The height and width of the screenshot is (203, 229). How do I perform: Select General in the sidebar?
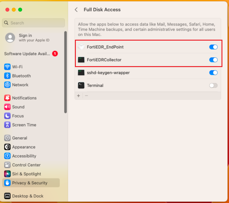click(19, 138)
